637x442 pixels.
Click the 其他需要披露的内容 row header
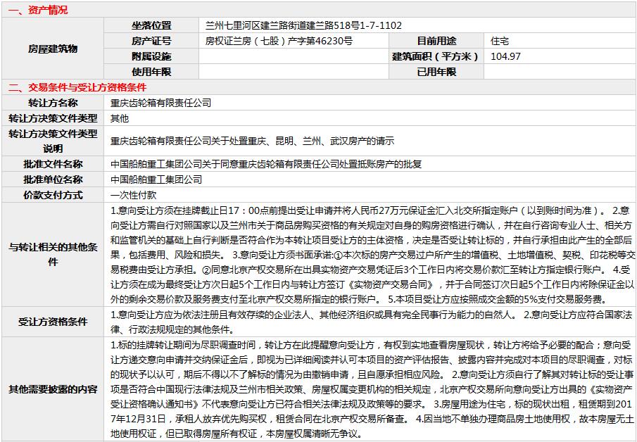coord(53,389)
